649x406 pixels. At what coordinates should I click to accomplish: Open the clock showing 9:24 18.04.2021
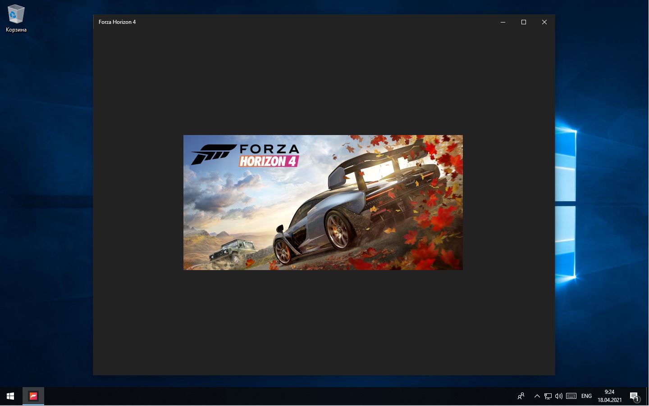(610, 396)
